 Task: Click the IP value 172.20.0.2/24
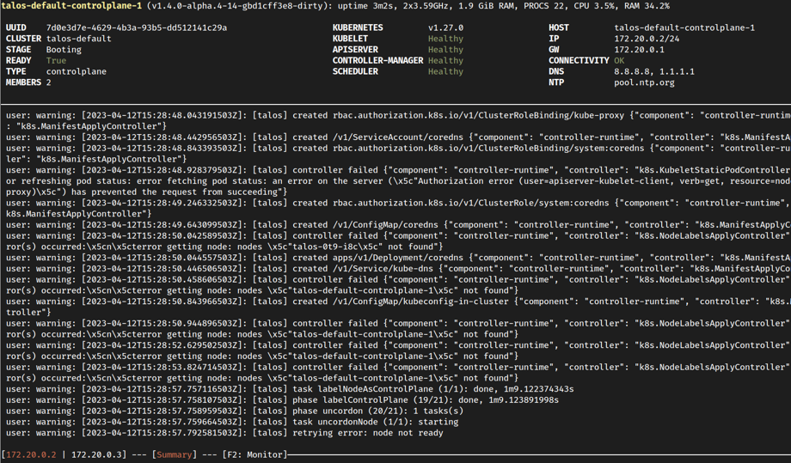647,39
